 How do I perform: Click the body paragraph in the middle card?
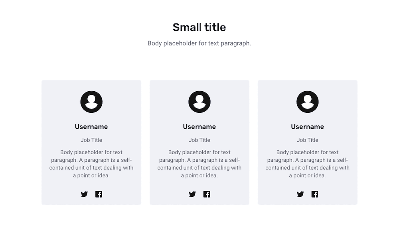(x=199, y=164)
